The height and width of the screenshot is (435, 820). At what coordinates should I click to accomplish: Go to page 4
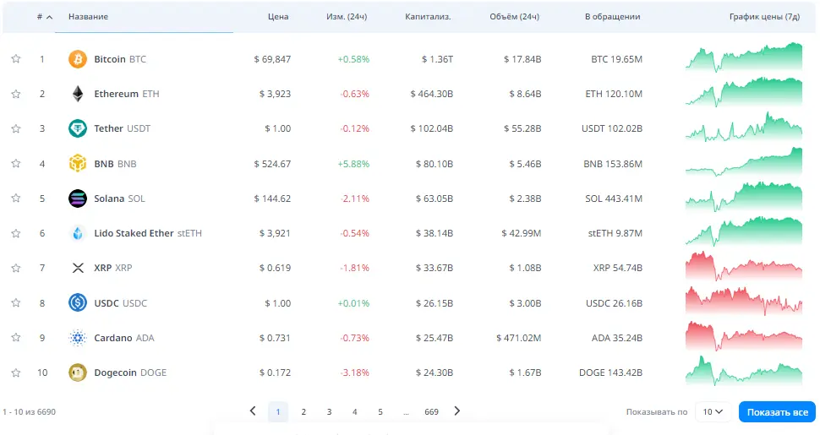pos(354,412)
